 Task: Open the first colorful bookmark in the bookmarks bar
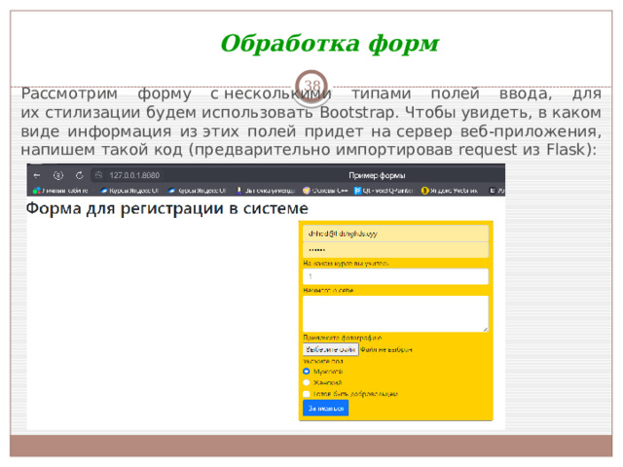(x=60, y=191)
